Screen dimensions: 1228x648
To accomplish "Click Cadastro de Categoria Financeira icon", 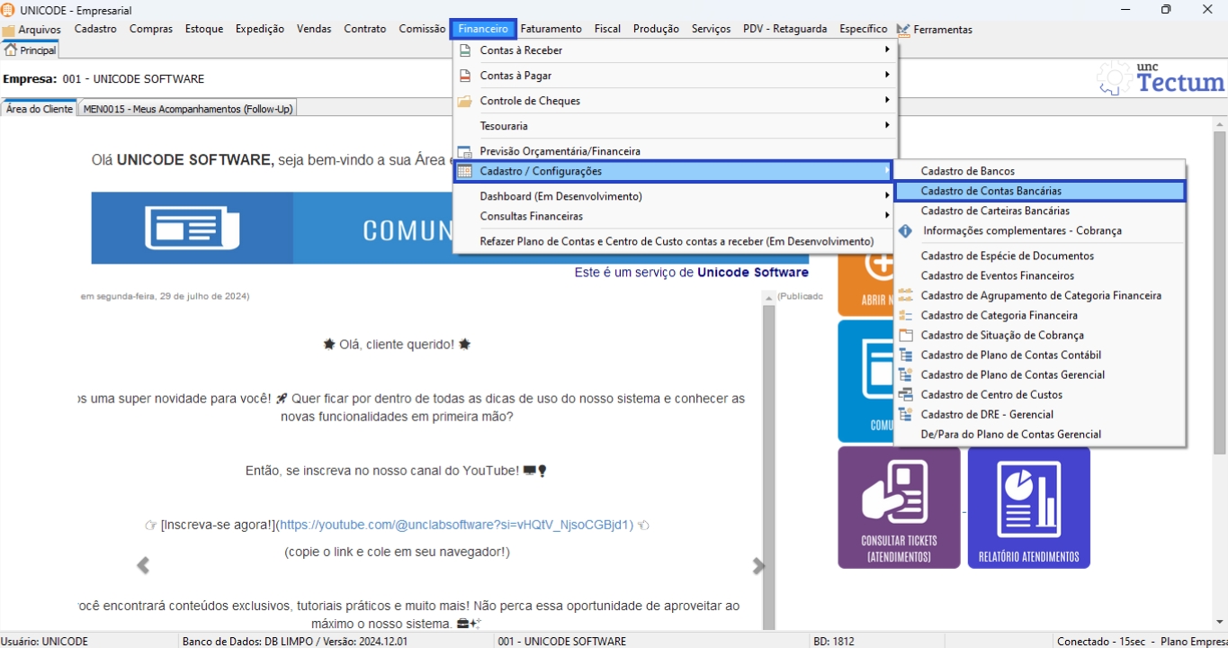I will (x=906, y=315).
